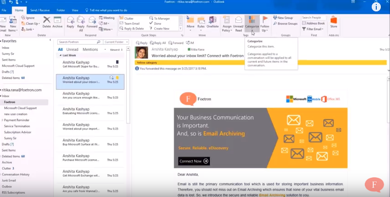Switch to the Send / Receive tab

click(40, 10)
